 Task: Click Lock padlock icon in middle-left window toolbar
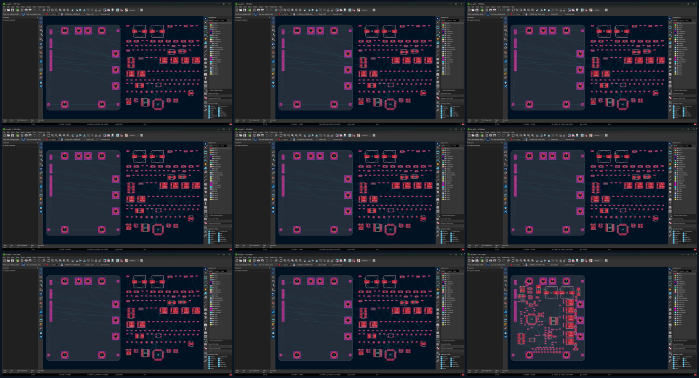click(96, 136)
